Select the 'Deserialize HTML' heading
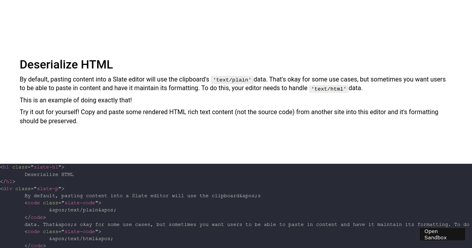 [66, 65]
